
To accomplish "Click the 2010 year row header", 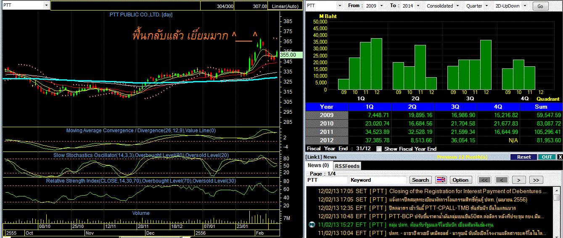I will [x=327, y=123].
